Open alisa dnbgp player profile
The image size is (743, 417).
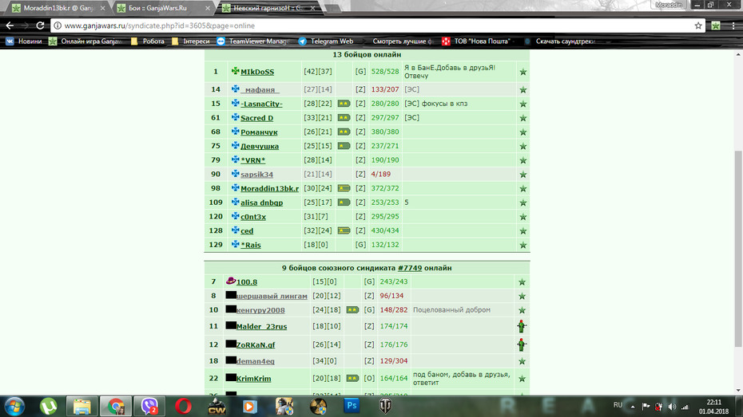tap(261, 203)
